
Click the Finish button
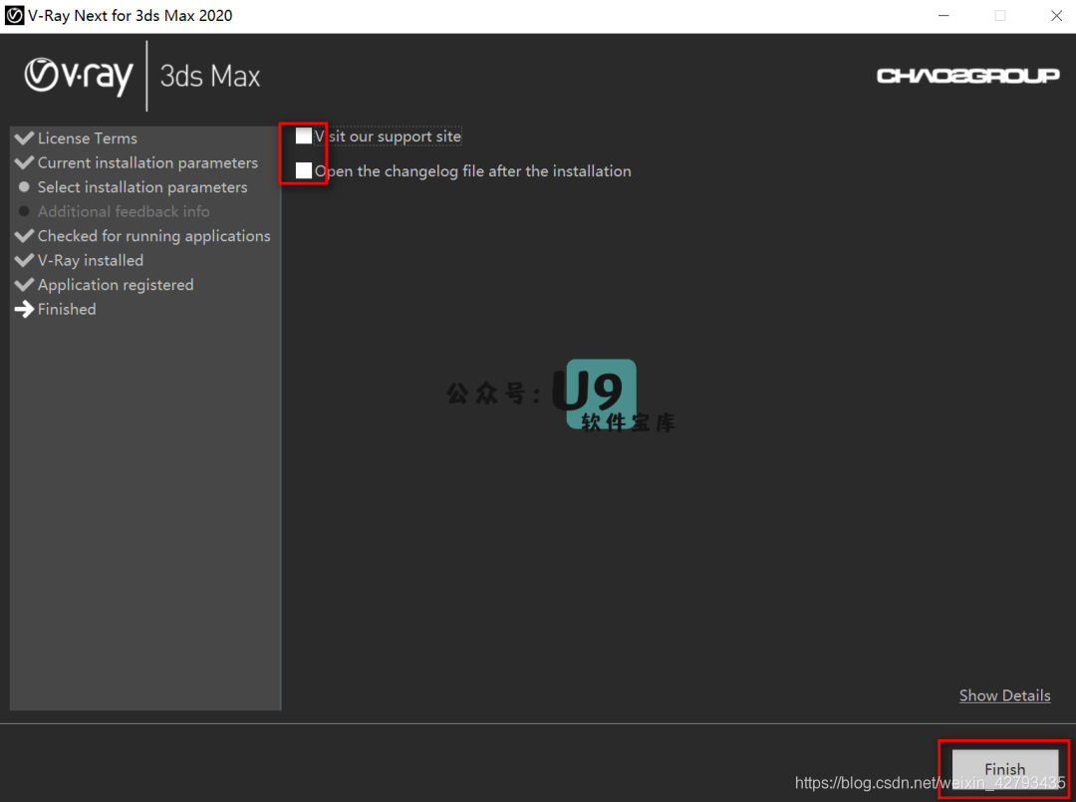1004,769
